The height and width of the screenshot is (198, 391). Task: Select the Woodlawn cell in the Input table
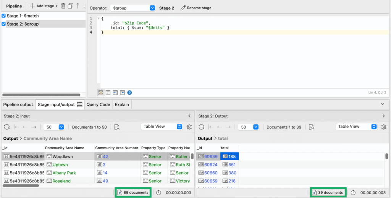(69, 156)
